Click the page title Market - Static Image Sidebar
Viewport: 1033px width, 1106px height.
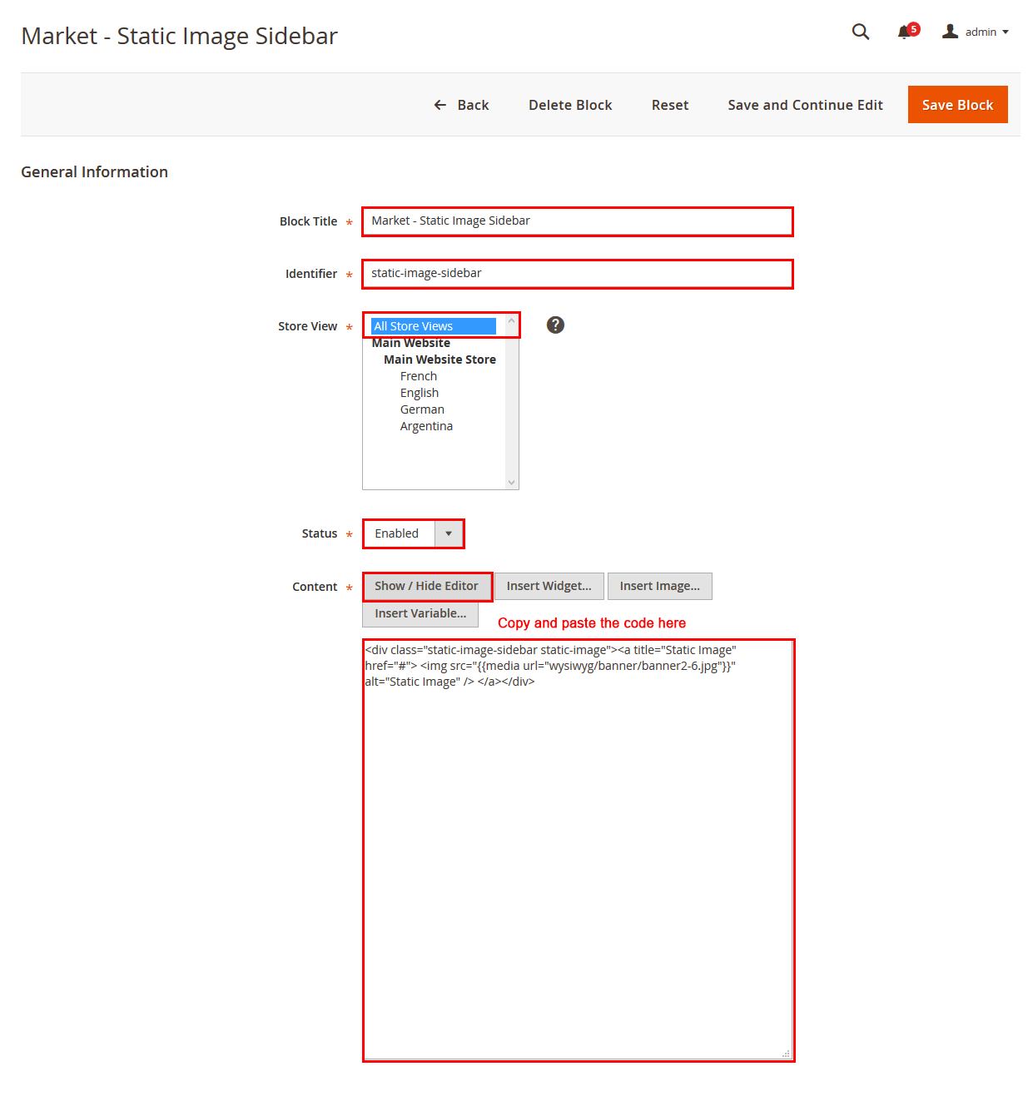point(179,36)
